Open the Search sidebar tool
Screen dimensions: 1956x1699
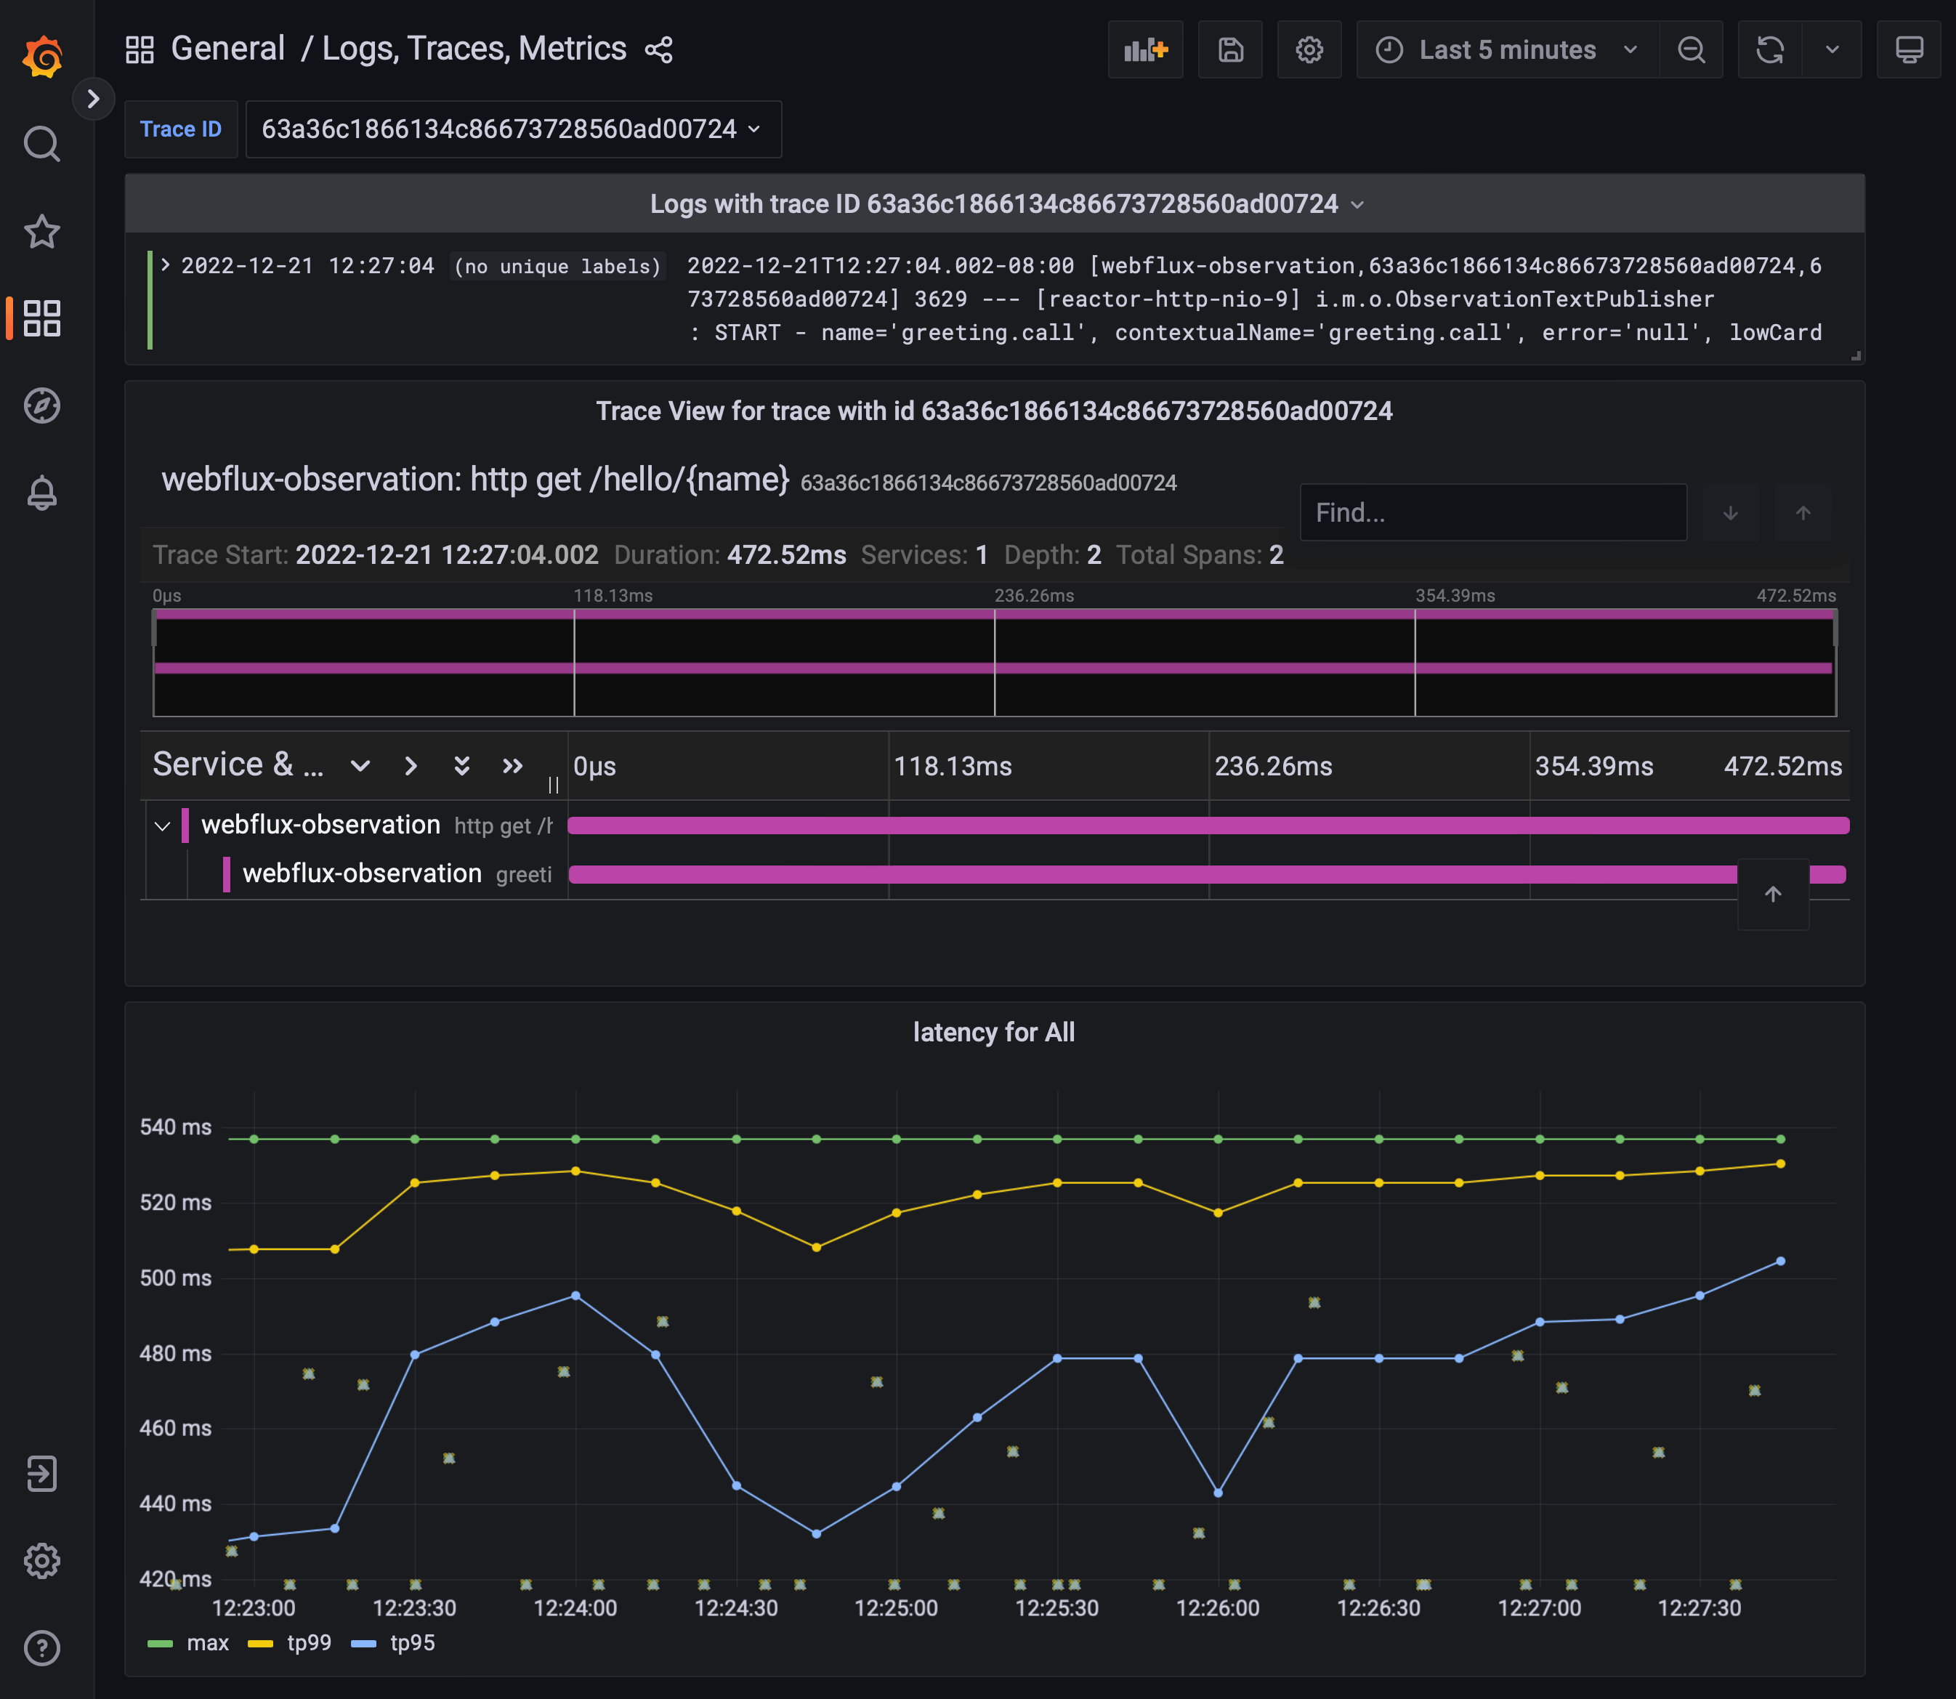(41, 143)
